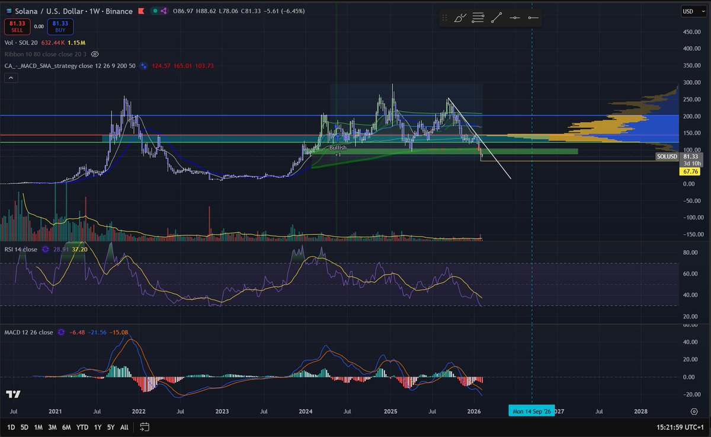Click the 15:21:59 UTC+1 timezone button
This screenshot has height=437, width=711.
[679, 427]
